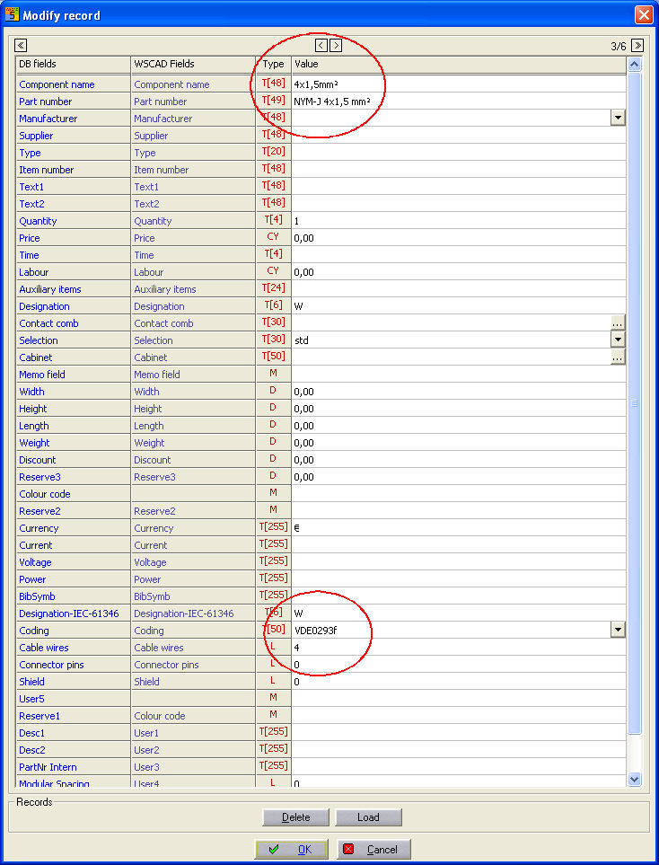Open the Coding dropdown list
659x865 pixels.
click(x=618, y=630)
